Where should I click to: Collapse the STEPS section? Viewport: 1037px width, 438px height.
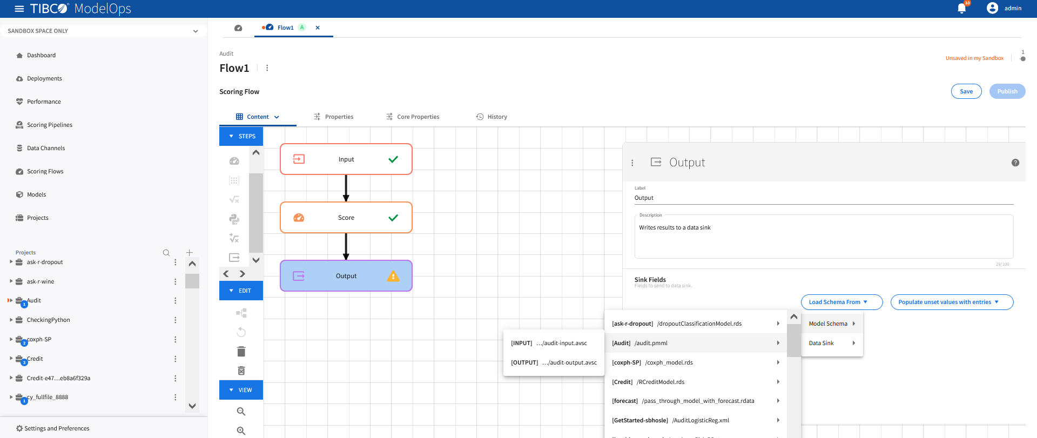coord(241,136)
